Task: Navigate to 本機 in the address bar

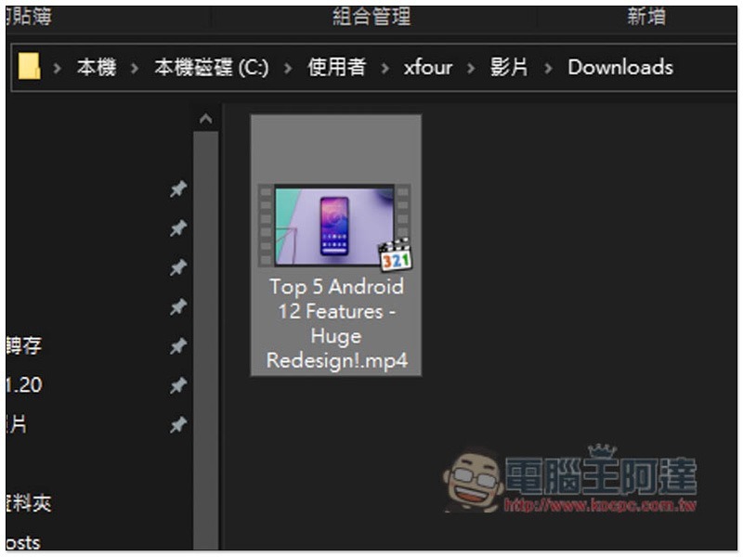Action: point(97,68)
